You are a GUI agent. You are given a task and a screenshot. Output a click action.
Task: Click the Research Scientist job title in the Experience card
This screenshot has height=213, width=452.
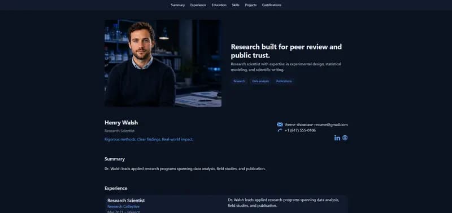pyautogui.click(x=126, y=201)
